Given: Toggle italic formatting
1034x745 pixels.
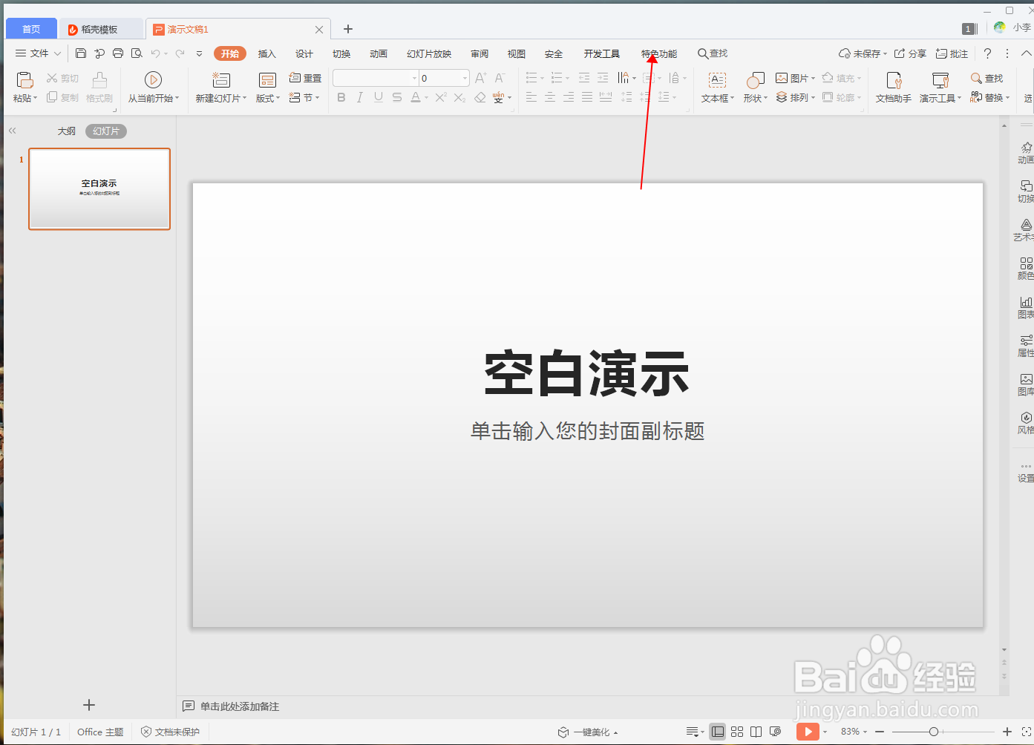Looking at the screenshot, I should click(359, 97).
